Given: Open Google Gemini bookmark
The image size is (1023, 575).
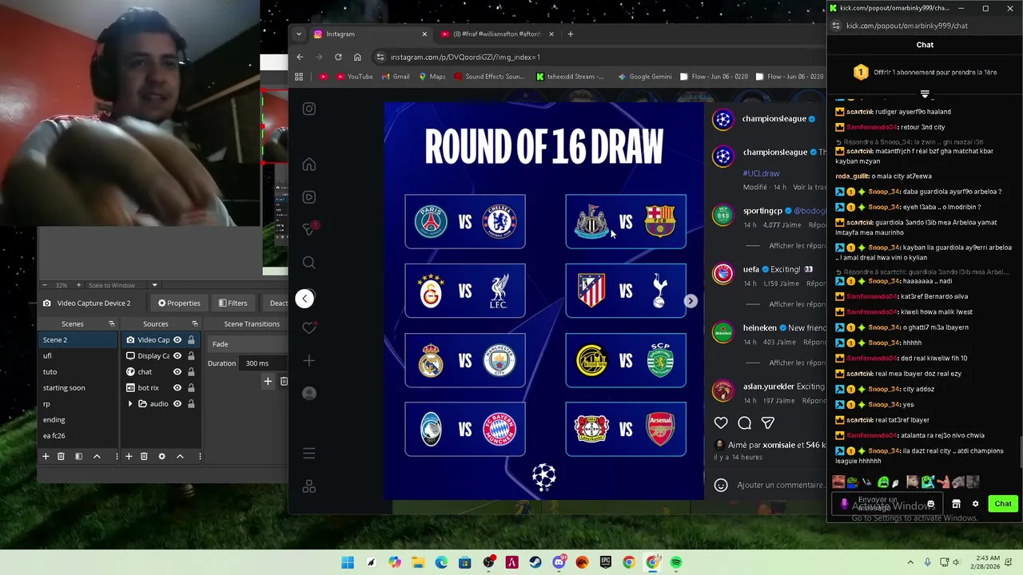Looking at the screenshot, I should (x=644, y=77).
